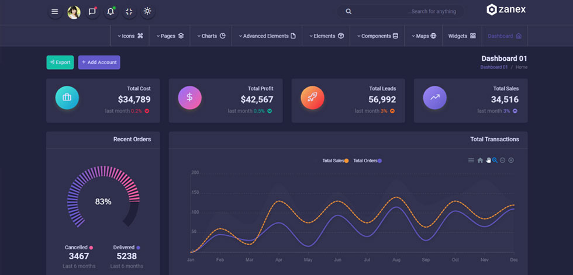Click the Pages layers icon
The height and width of the screenshot is (275, 573).
(x=181, y=36)
